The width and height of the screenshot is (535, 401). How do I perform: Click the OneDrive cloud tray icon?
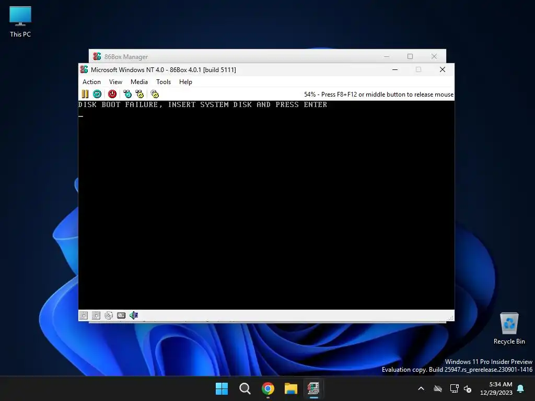point(438,388)
